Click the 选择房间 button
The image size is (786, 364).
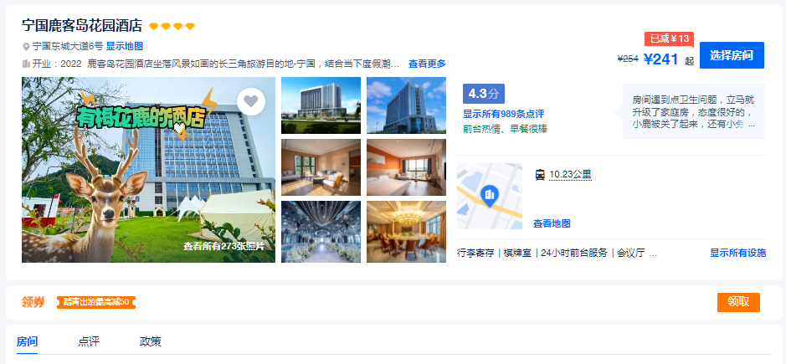tap(732, 55)
